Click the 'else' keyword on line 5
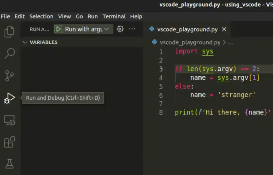The image size is (273, 175). 183,86
